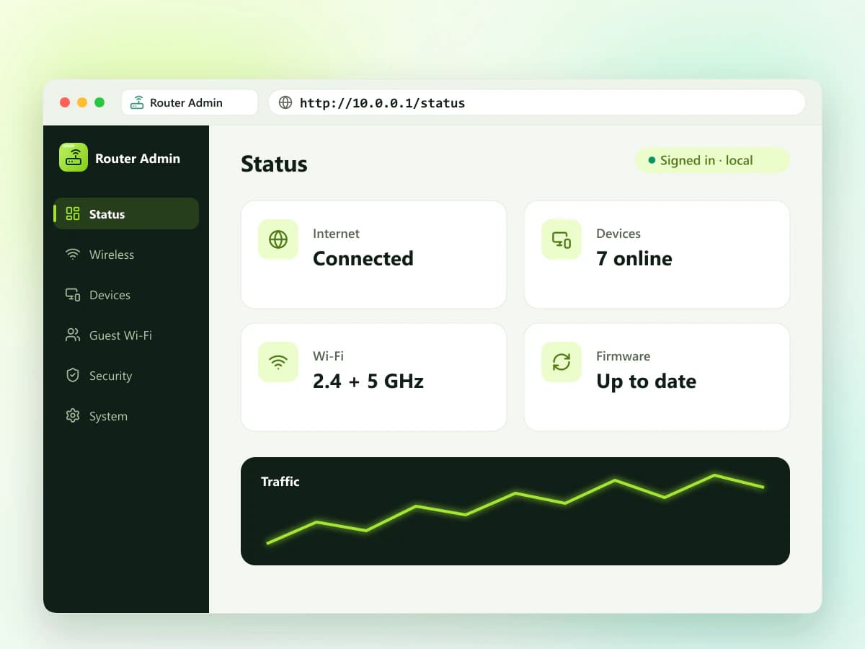Screen dimensions: 865x649
Task: Open the Security section
Action: (x=126, y=375)
